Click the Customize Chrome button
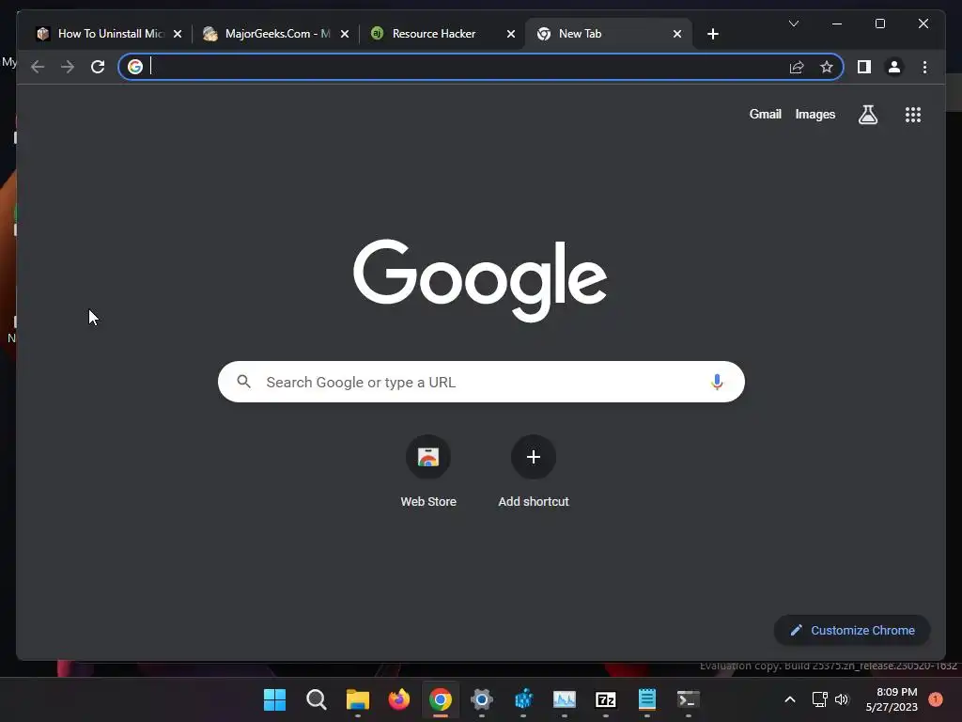The image size is (962, 722). (x=852, y=630)
